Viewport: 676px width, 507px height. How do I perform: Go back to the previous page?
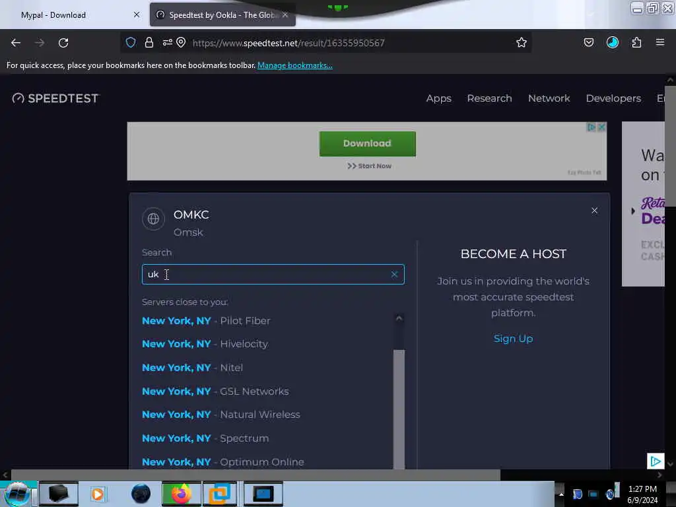coord(16,43)
